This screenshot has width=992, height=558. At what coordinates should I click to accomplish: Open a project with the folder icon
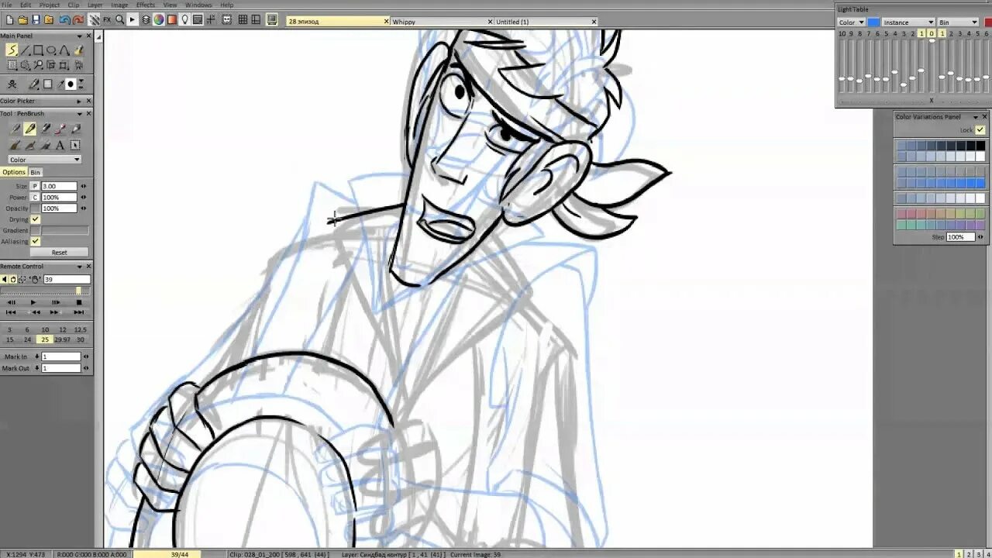(22, 20)
